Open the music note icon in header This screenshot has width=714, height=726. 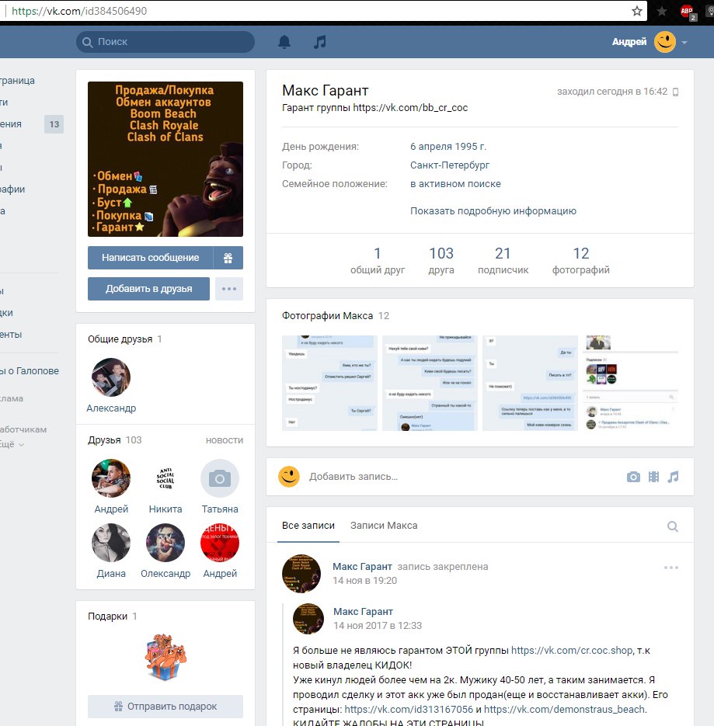[319, 42]
